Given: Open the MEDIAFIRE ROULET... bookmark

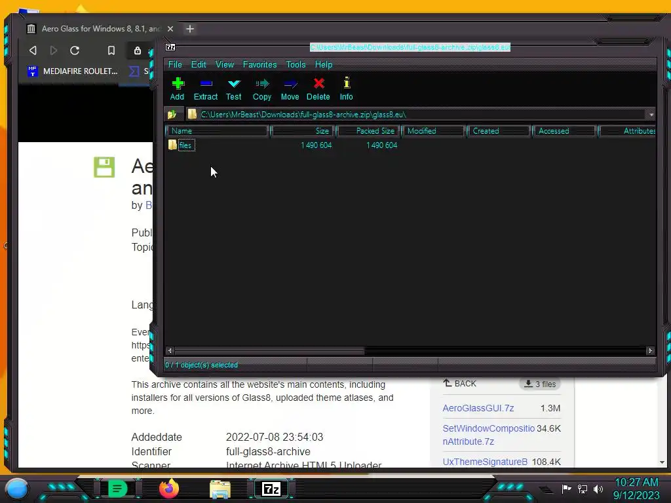Looking at the screenshot, I should pos(72,71).
